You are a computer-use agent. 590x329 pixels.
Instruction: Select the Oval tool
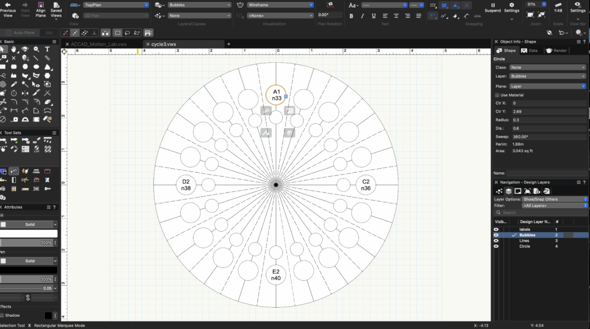coord(36,67)
